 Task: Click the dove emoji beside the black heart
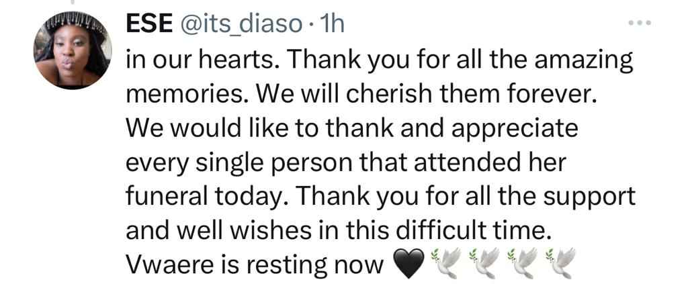click(446, 263)
